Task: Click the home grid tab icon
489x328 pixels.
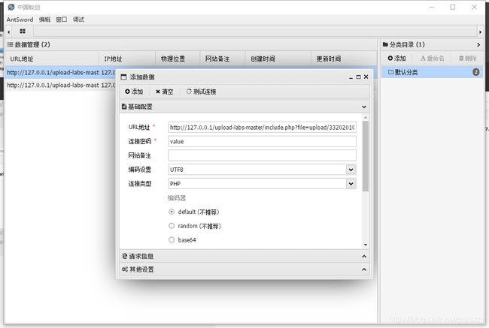Action: click(23, 32)
